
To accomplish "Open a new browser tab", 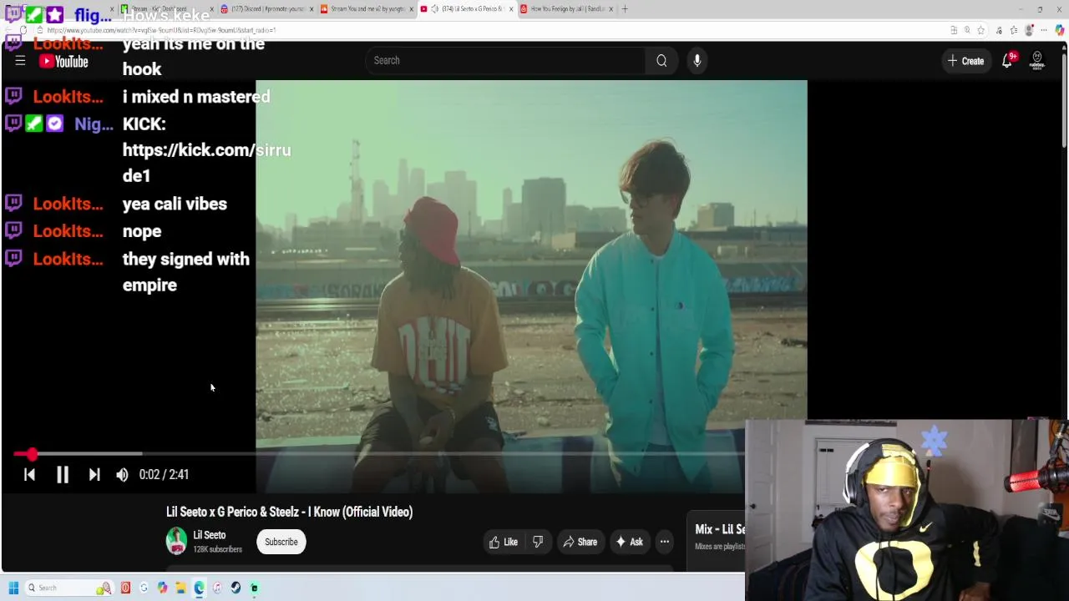I will (625, 9).
